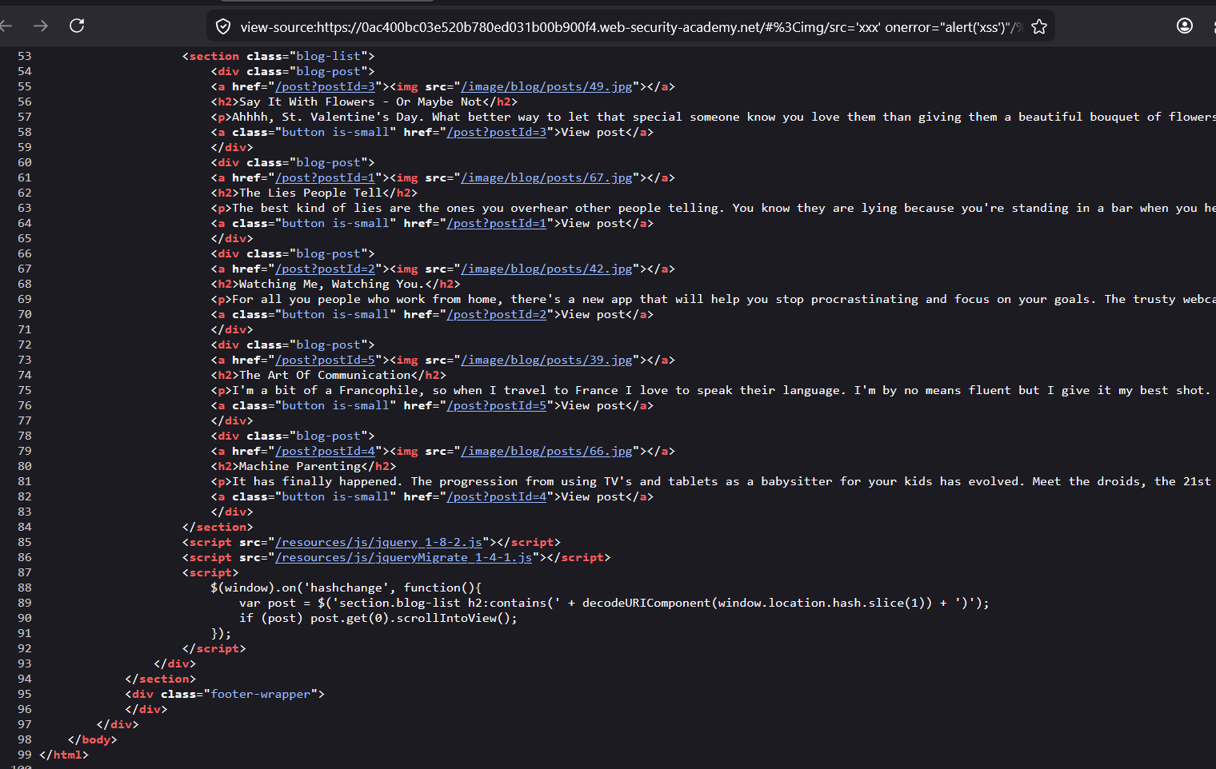
Task: Click the "footer-wrapper" class value
Action: [x=260, y=694]
